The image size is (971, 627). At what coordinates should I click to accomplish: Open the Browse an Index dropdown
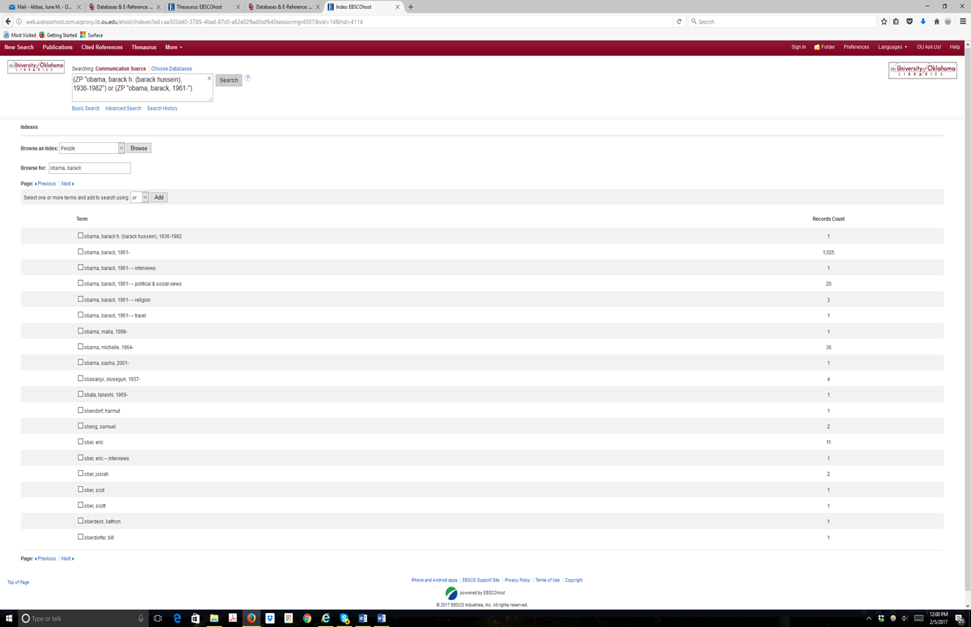92,148
